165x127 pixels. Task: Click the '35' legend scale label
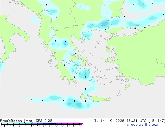coord(62,126)
